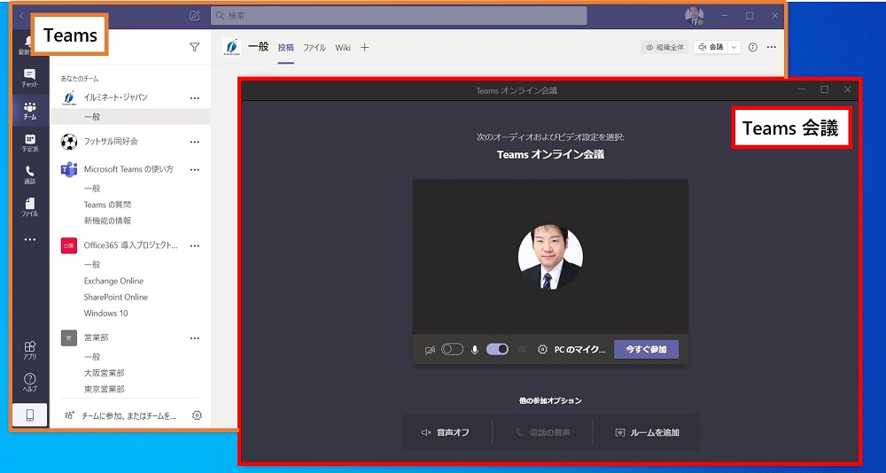Select 音声オフ join option
Screen dimensions: 886x473
pyautogui.click(x=447, y=432)
